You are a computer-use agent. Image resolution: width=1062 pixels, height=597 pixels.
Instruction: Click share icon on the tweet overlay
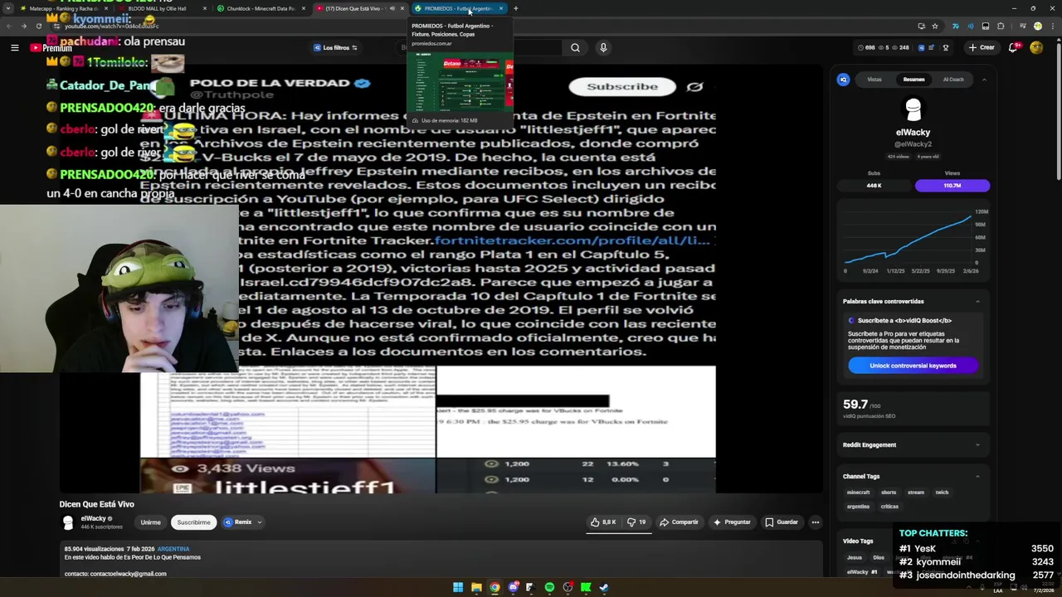tap(694, 86)
